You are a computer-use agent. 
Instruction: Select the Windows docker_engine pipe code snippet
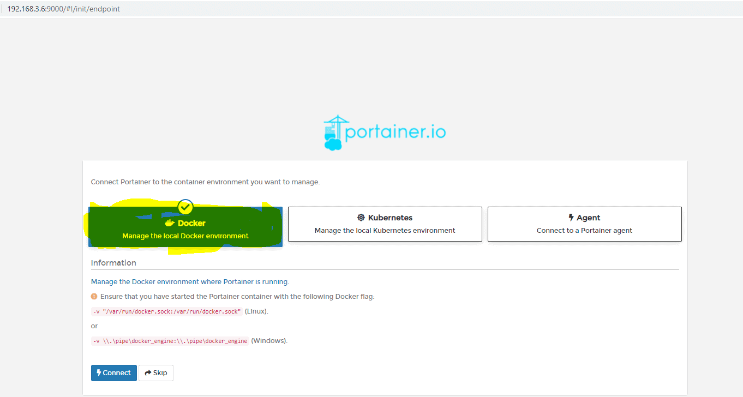point(169,340)
